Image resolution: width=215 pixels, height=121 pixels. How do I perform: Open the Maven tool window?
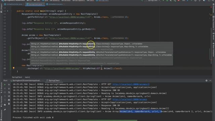point(214,36)
